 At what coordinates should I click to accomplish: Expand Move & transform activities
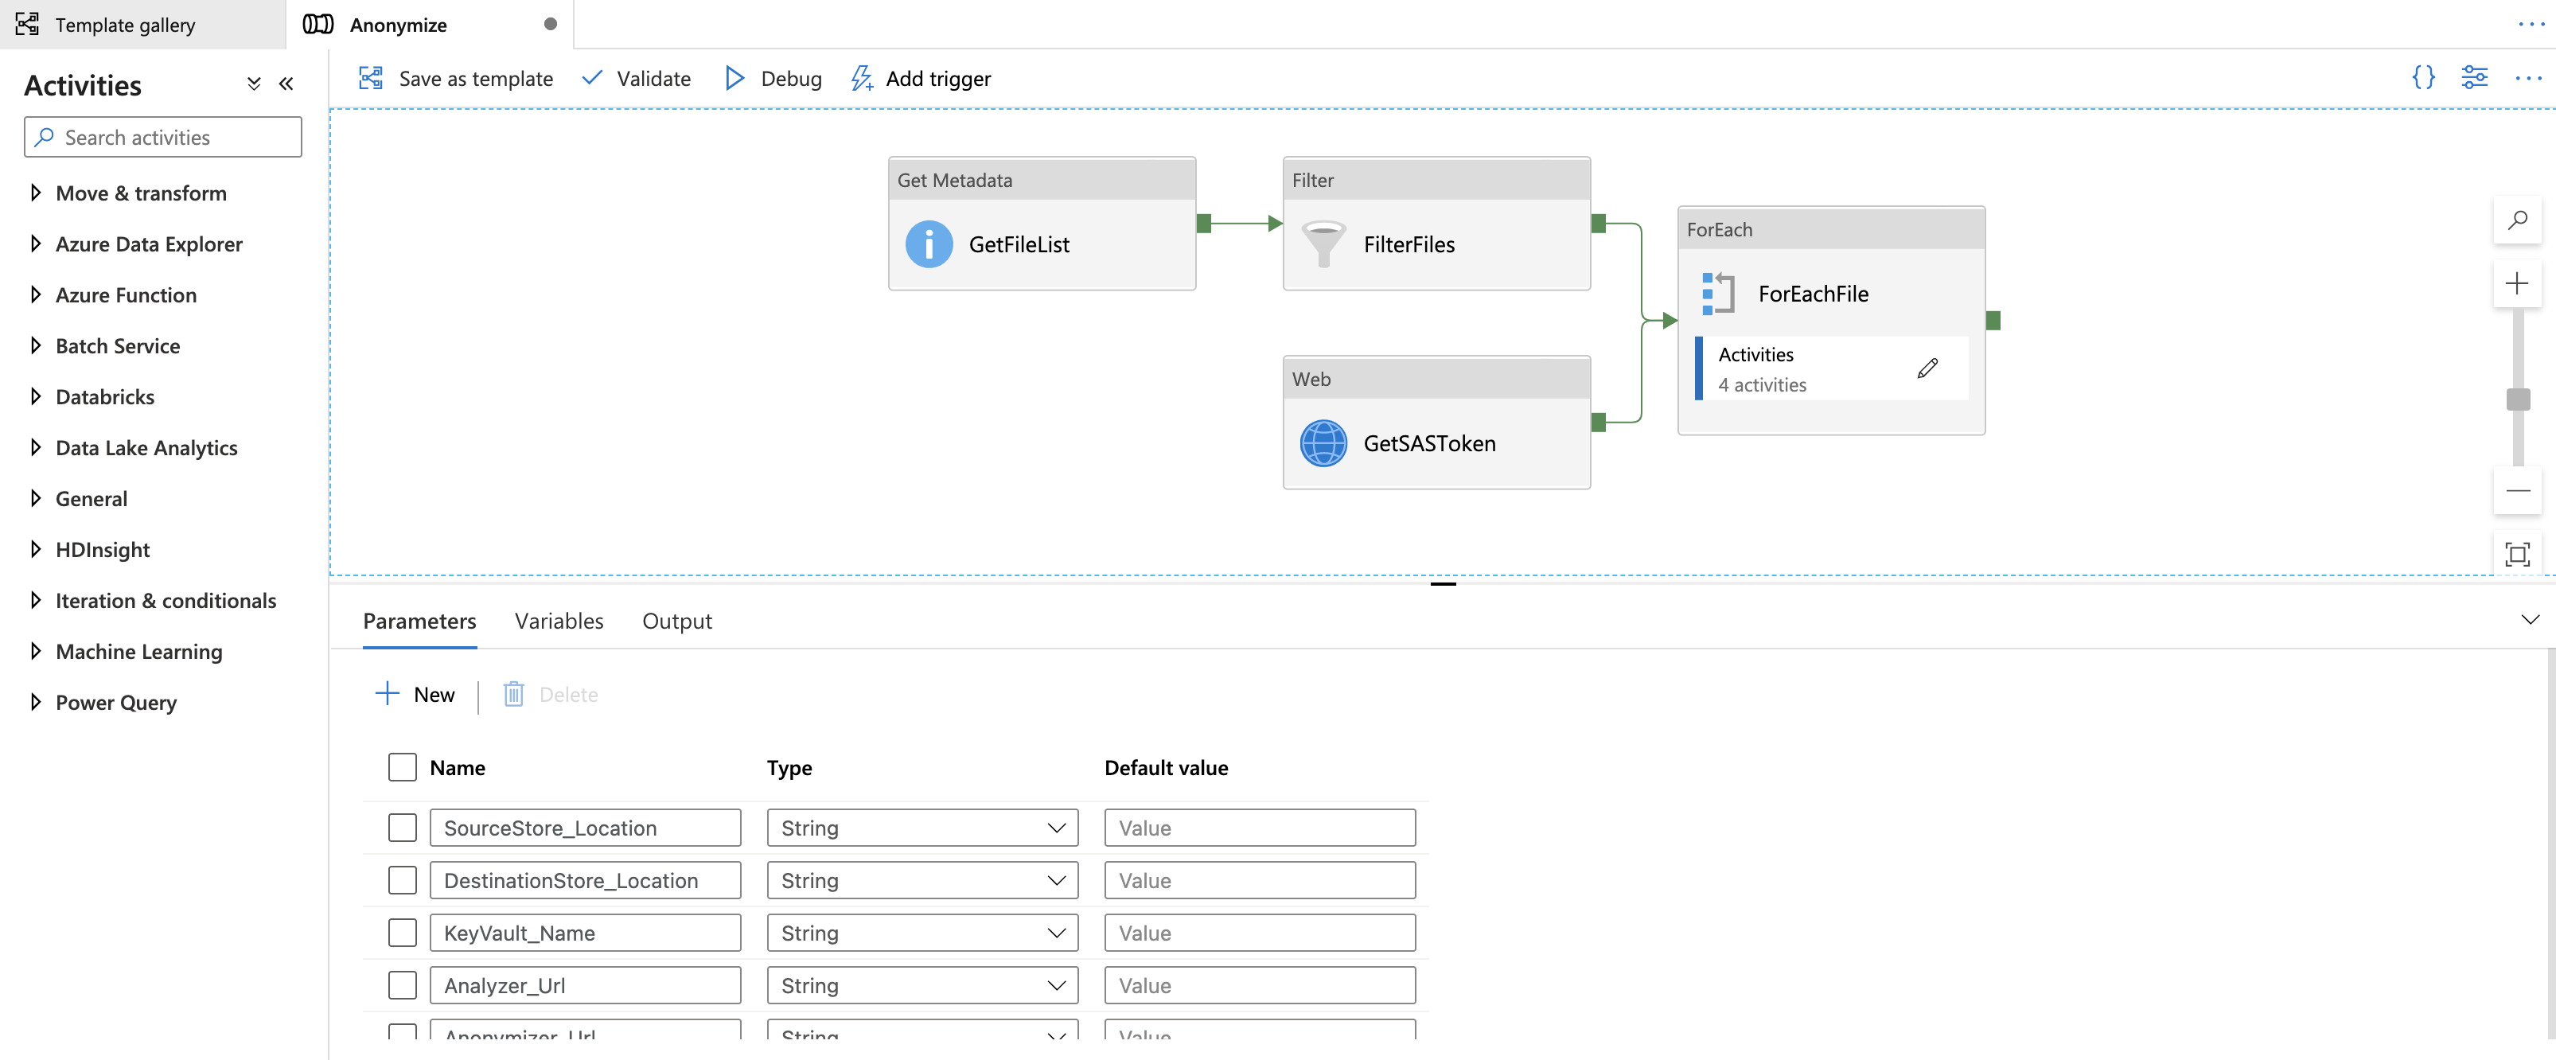[x=36, y=193]
